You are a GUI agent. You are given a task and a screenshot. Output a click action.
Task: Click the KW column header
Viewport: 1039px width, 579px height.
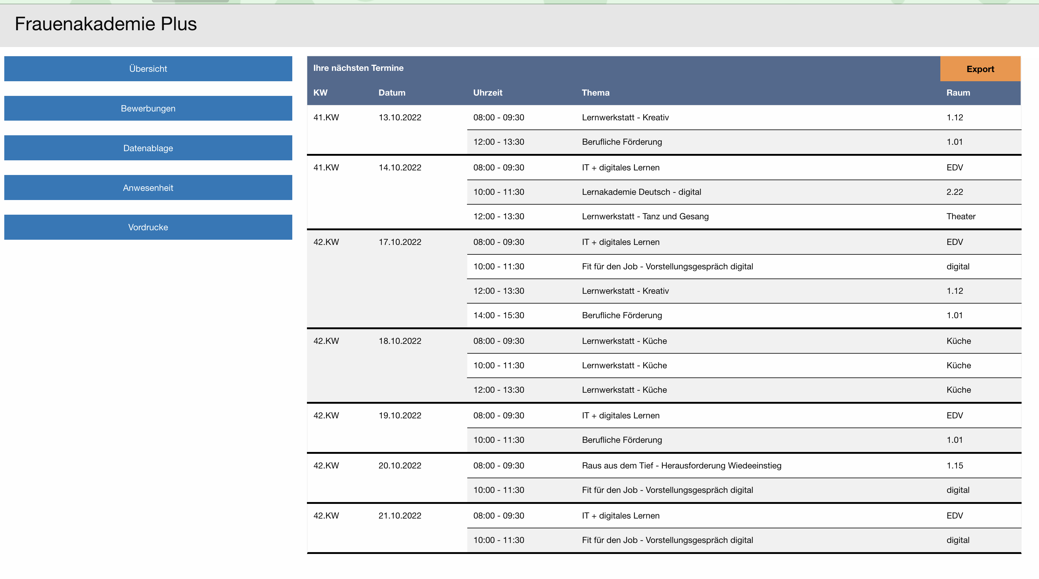[x=320, y=92]
